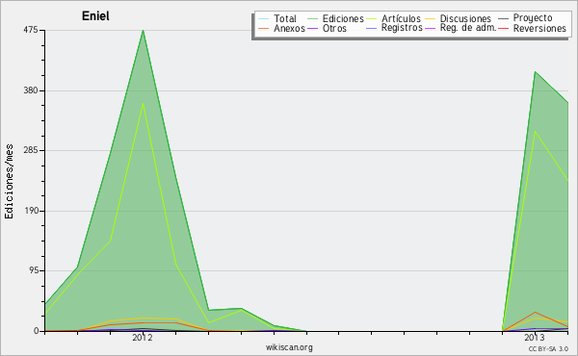The image size is (578, 356).
Task: Click the chart title Eniel
Action: [x=95, y=16]
